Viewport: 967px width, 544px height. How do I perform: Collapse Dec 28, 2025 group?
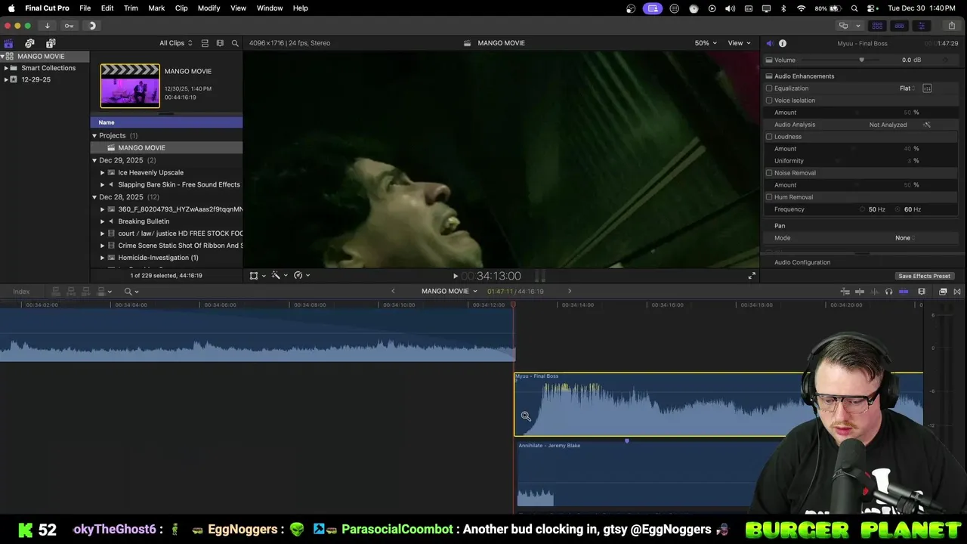[x=94, y=197]
